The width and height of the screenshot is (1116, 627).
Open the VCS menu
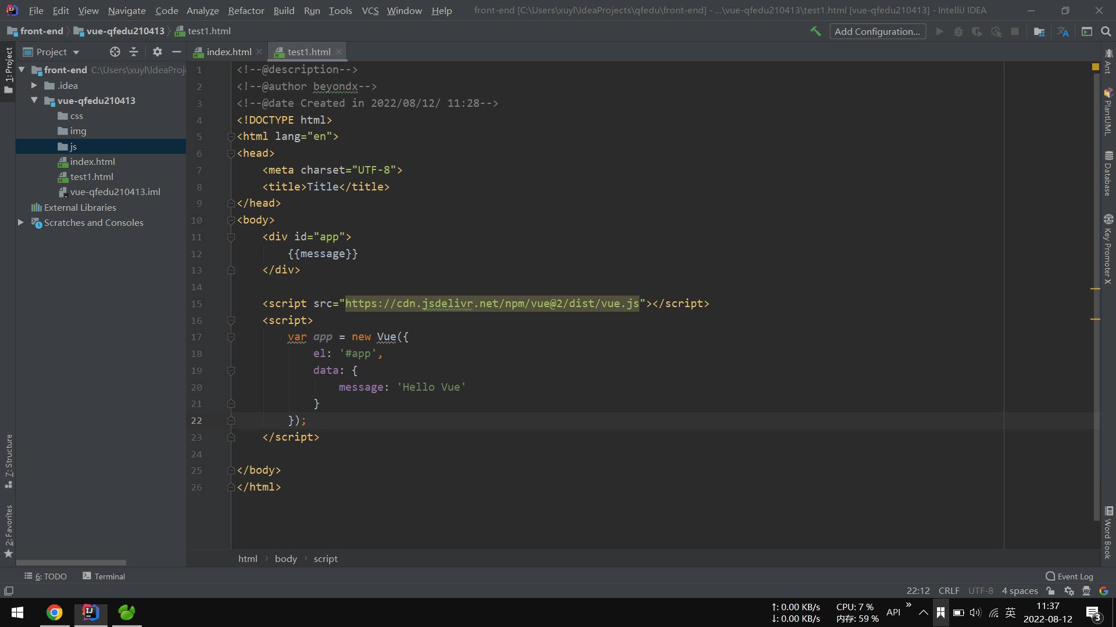pos(370,10)
